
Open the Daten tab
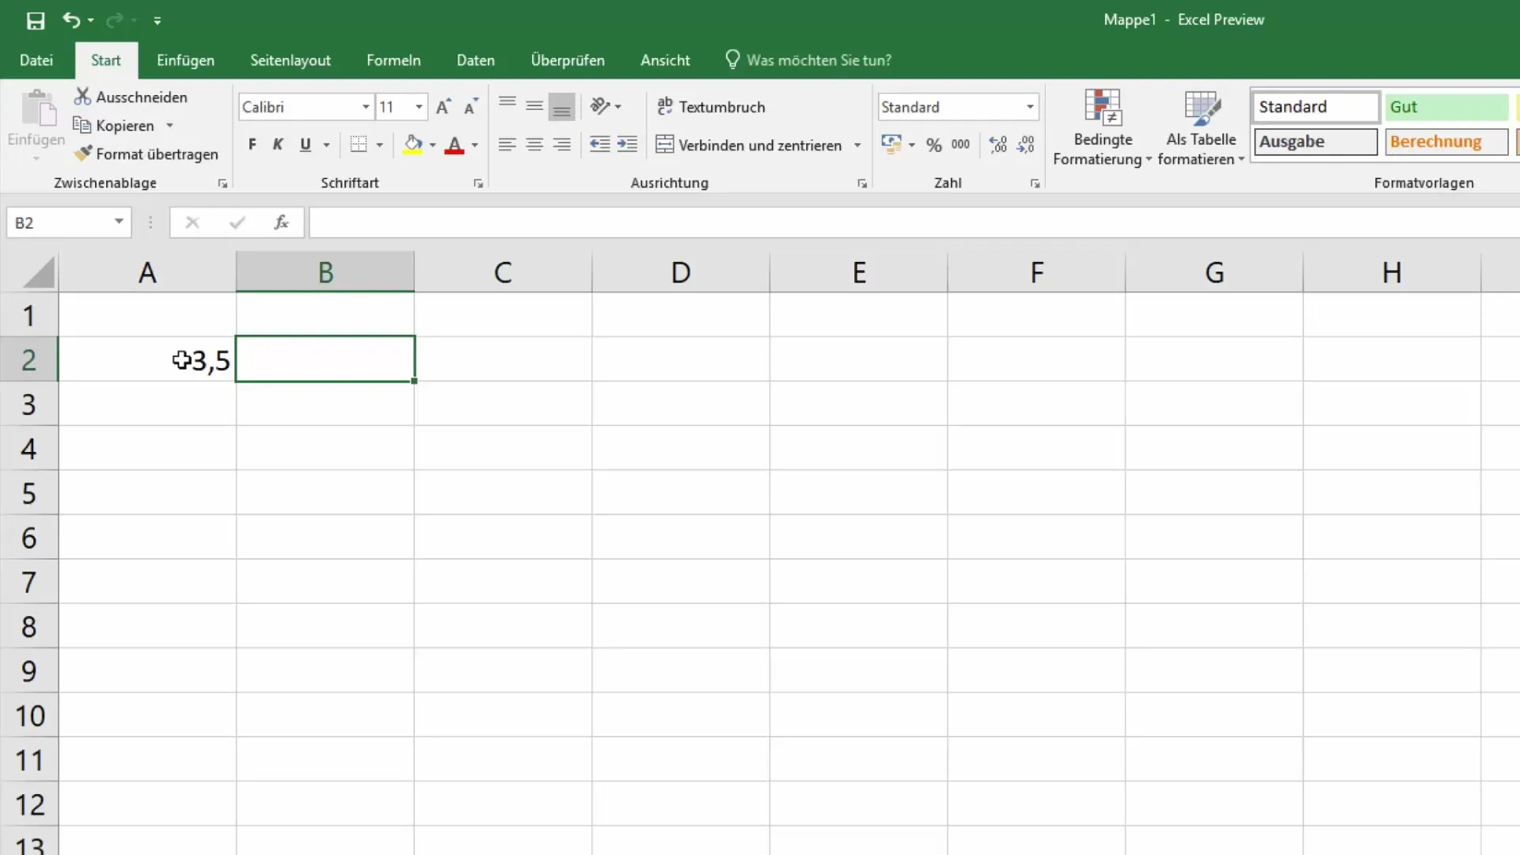(x=476, y=60)
